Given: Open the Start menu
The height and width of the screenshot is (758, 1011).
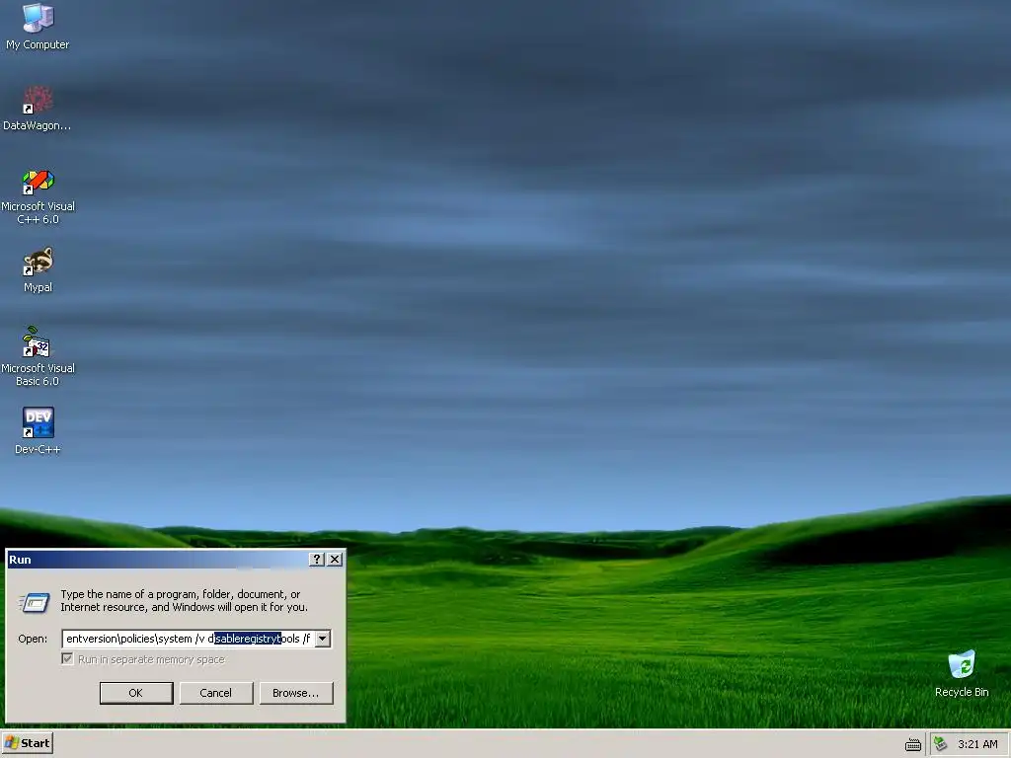Looking at the screenshot, I should click(27, 743).
